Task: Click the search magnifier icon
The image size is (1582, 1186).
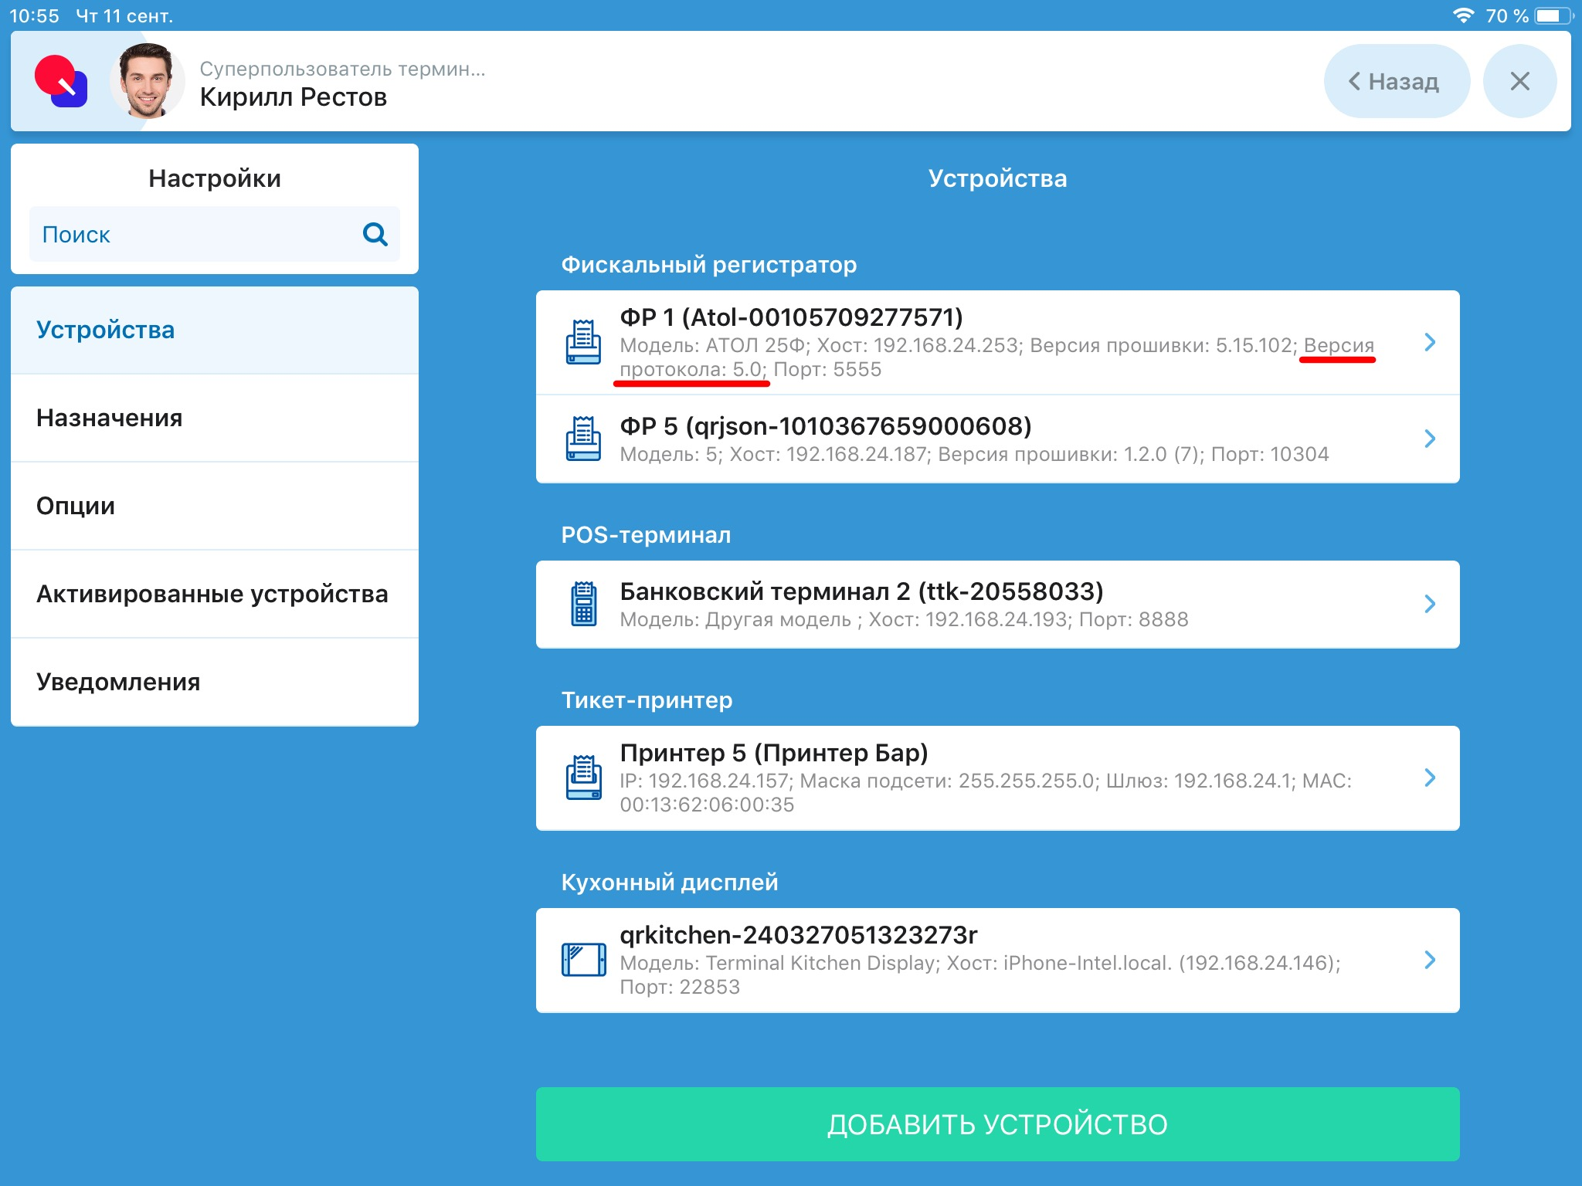Action: (375, 234)
